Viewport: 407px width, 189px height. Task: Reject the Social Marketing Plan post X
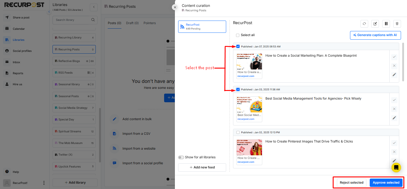pos(394,66)
